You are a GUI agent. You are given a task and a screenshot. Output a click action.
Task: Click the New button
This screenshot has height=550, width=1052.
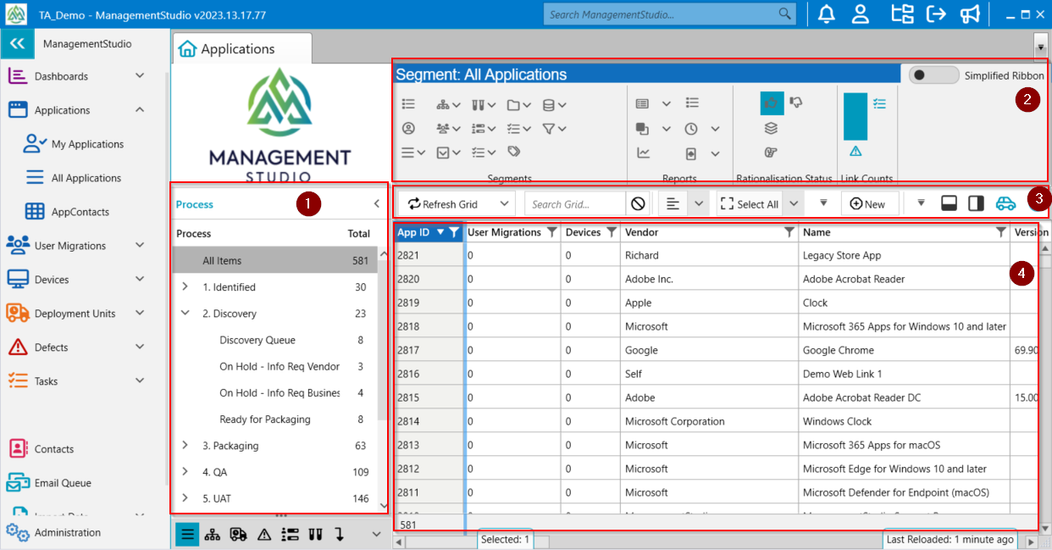870,203
